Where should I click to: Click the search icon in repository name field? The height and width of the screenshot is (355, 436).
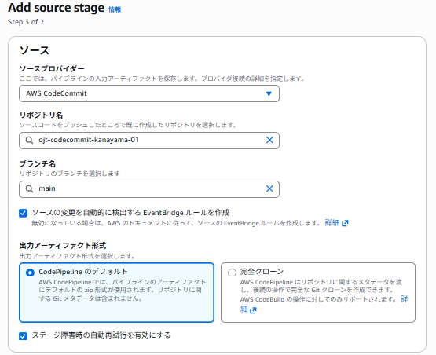[29, 140]
